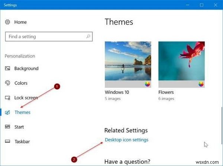Image resolution: width=223 pixels, height=166 pixels.
Task: Click the 'Flowers' theme name
Action: tap(166, 92)
